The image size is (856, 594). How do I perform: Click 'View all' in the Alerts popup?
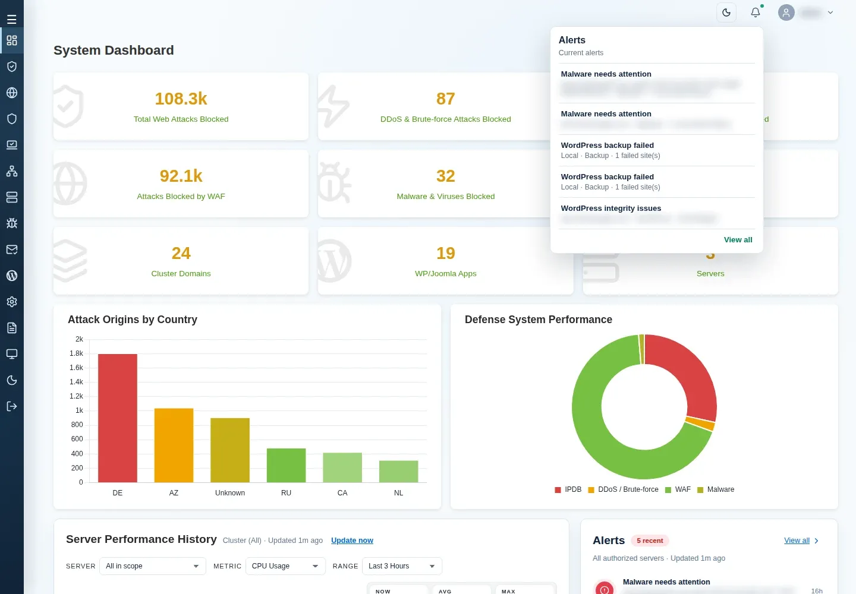click(x=738, y=240)
